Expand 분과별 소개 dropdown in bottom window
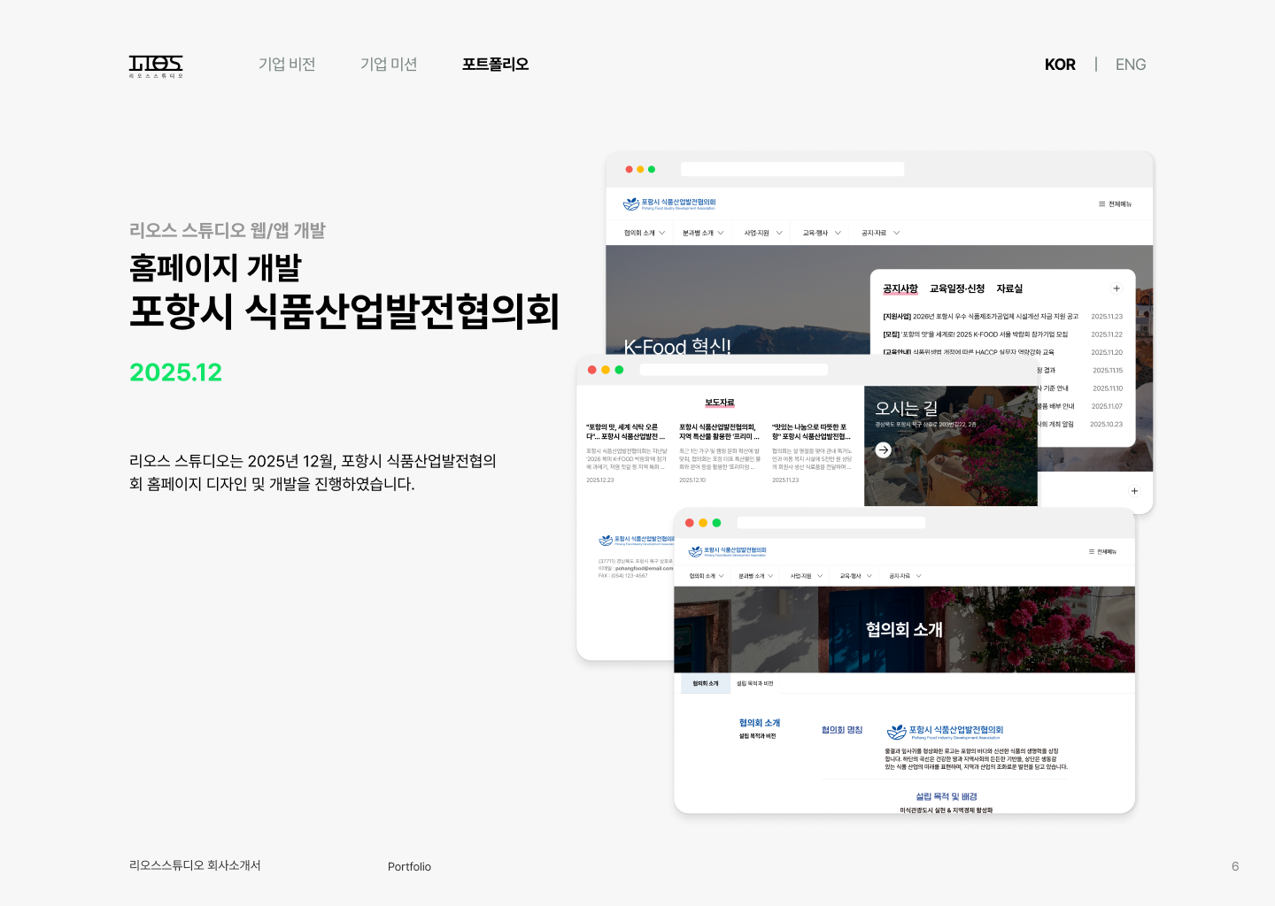 tap(756, 576)
